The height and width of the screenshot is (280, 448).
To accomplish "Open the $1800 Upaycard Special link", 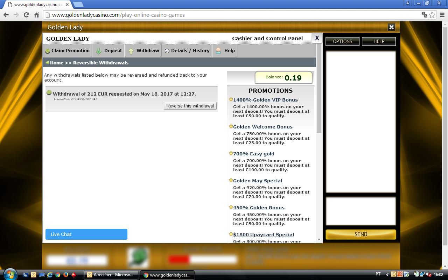I will pos(264,234).
